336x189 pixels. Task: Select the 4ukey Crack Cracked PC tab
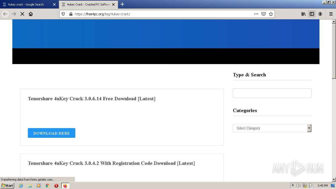pyautogui.click(x=88, y=4)
